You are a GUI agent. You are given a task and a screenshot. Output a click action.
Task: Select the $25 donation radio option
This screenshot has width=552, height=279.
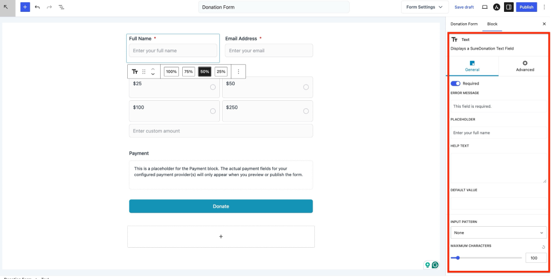point(212,87)
